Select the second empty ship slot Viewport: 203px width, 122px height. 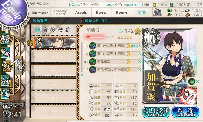coord(54,70)
